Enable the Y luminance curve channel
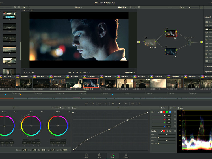The width and height of the screenshot is (212, 159). coord(161,112)
